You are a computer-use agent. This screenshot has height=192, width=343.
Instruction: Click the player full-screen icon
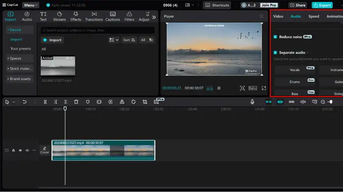[264, 88]
